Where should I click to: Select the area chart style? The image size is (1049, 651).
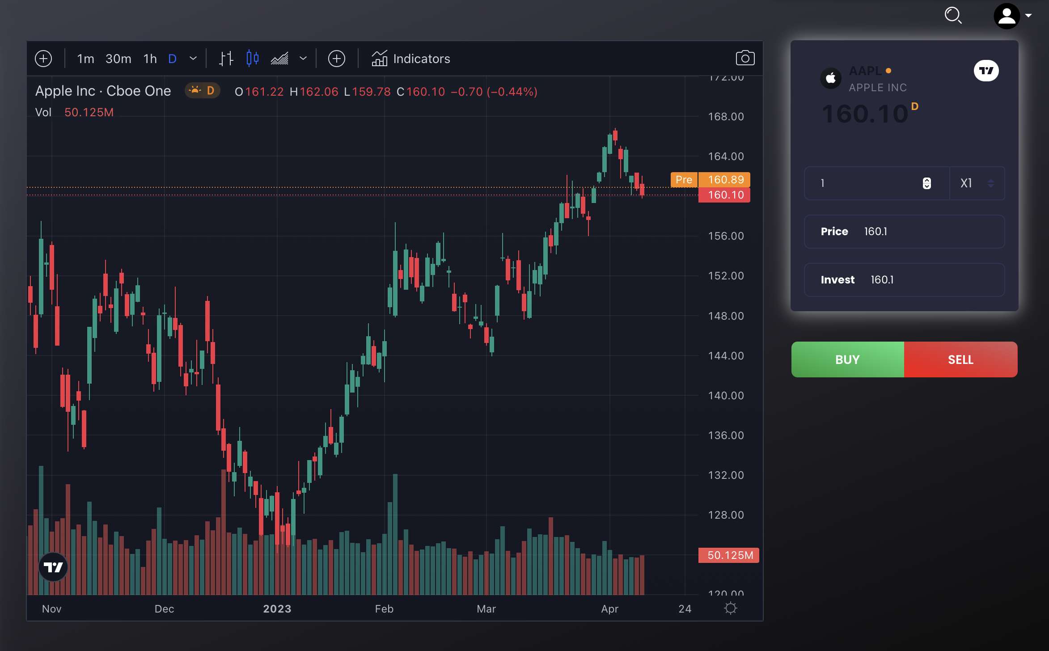coord(279,59)
